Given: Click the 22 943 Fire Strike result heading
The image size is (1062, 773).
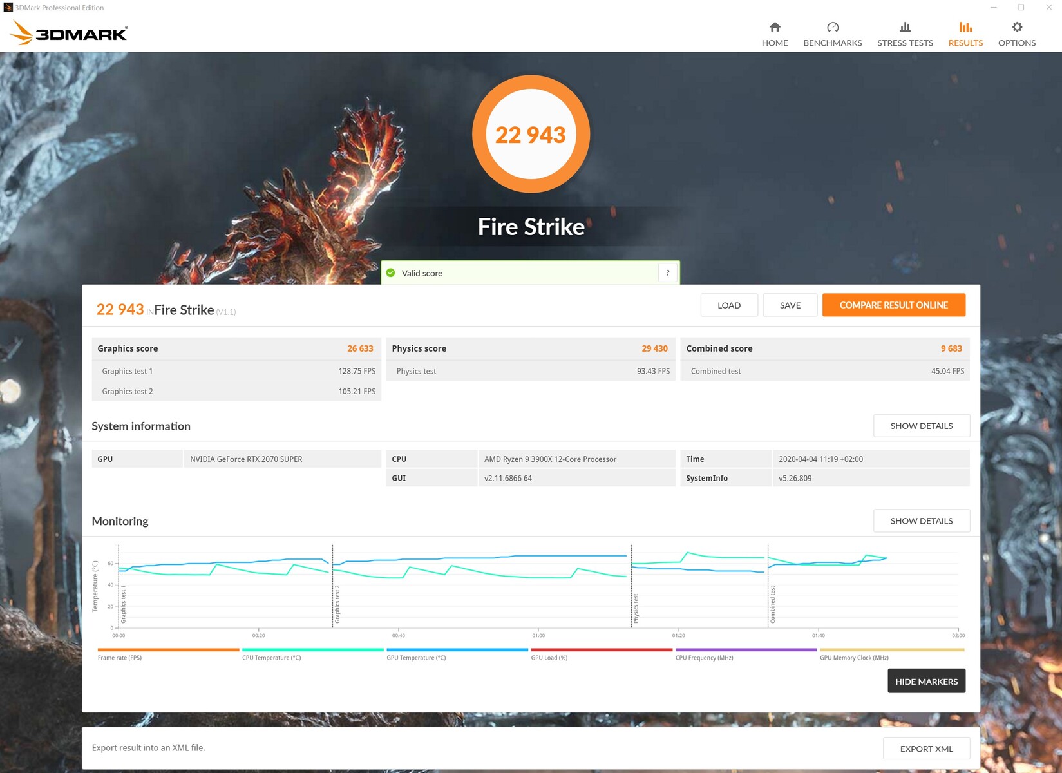Looking at the screenshot, I should [x=166, y=310].
